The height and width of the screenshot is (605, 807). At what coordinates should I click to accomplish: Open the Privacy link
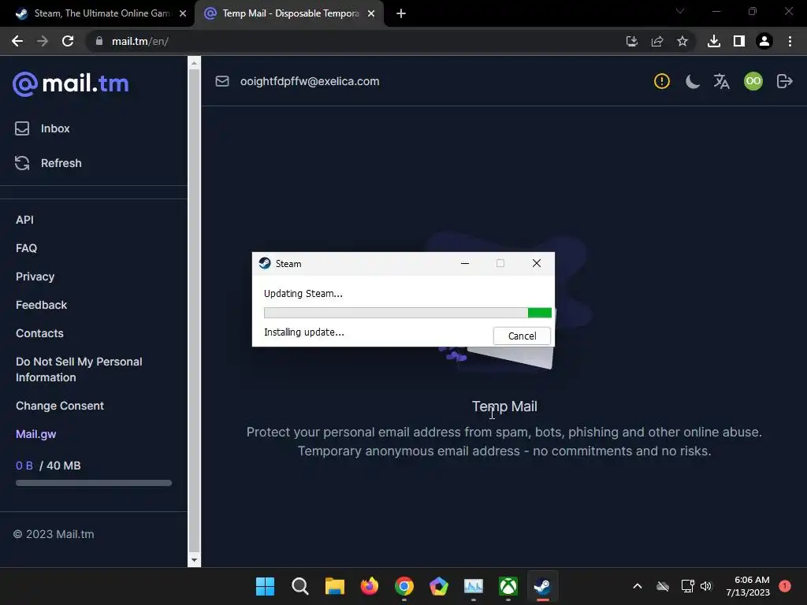point(35,277)
